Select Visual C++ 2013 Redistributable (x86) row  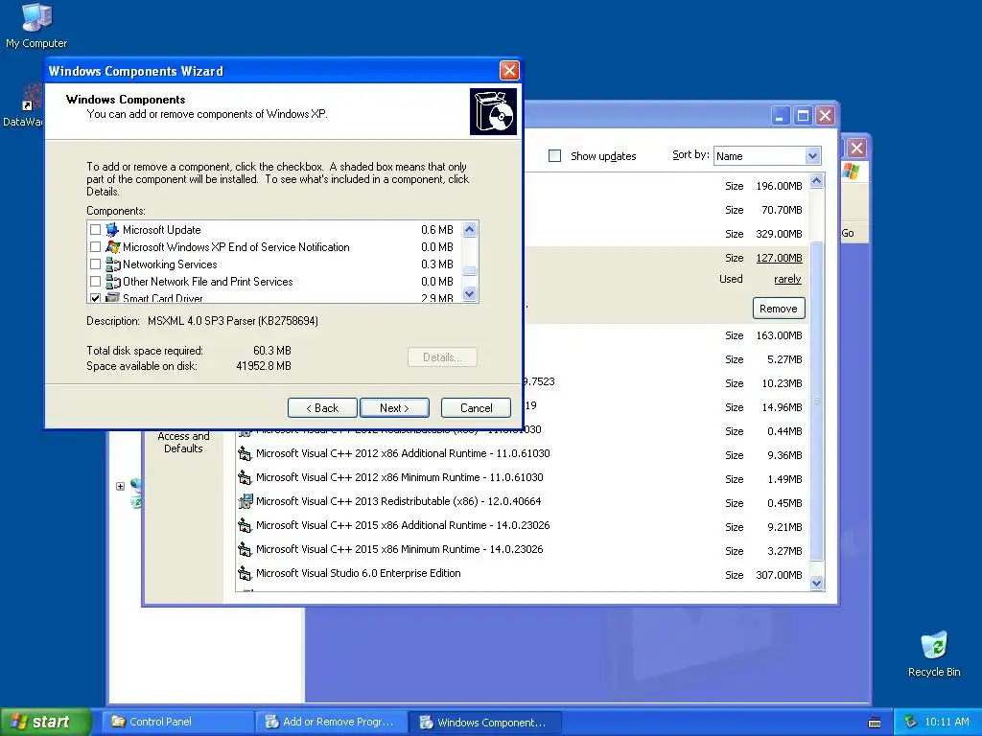point(523,501)
